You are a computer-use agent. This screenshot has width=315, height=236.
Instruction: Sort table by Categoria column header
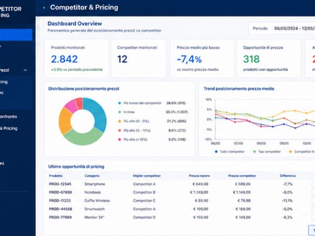pos(92,176)
